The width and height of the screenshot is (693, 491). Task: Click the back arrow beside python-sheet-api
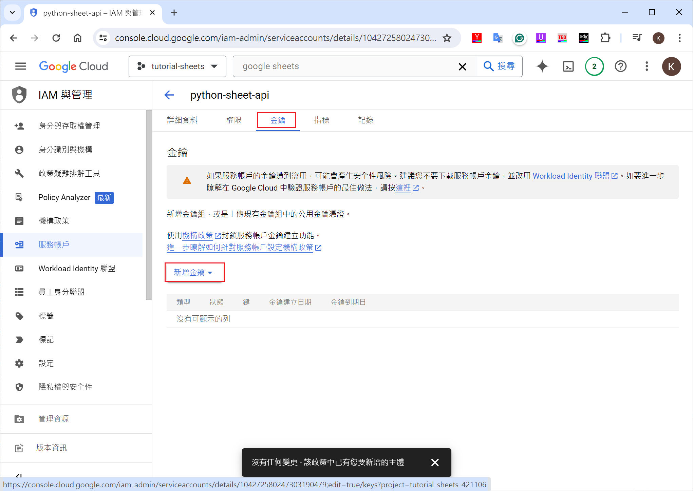point(169,95)
